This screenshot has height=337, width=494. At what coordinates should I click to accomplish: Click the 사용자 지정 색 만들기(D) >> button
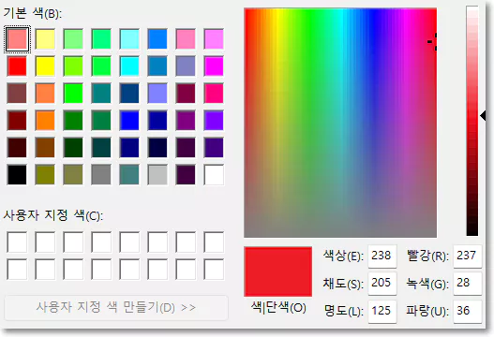click(x=116, y=307)
